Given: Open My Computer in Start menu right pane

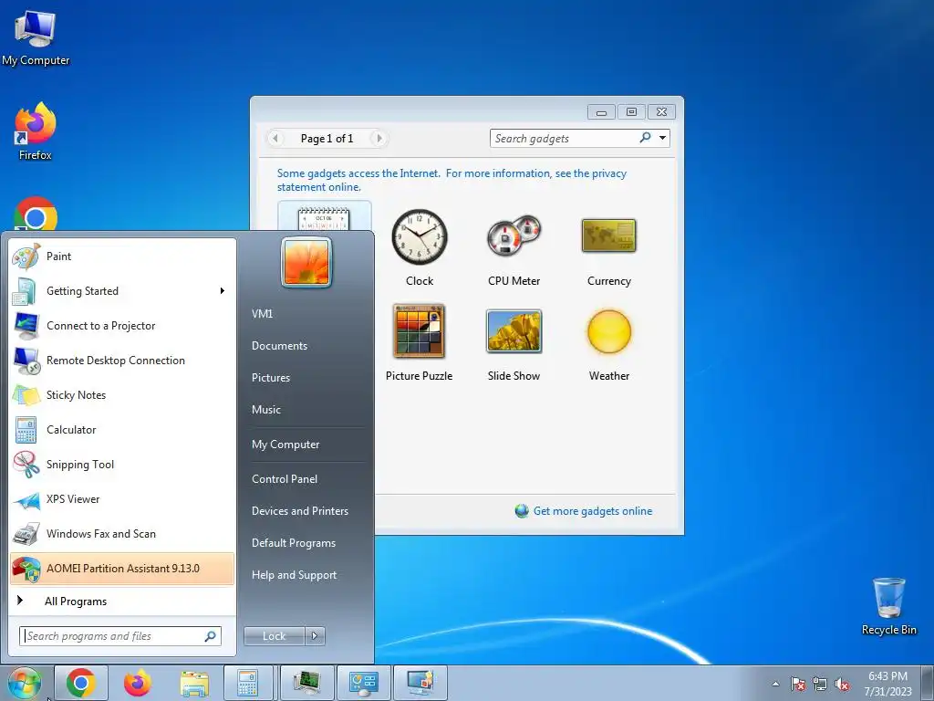Looking at the screenshot, I should 285,445.
